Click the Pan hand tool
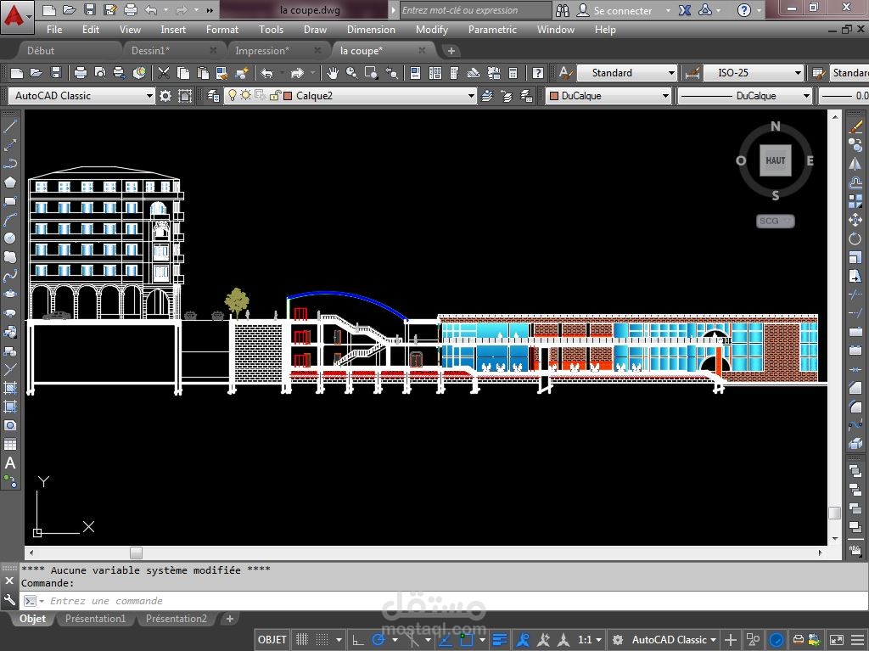869x651 pixels. pyautogui.click(x=333, y=73)
